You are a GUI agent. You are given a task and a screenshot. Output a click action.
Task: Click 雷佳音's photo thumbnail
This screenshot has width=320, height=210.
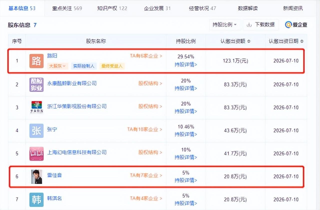click(36, 176)
